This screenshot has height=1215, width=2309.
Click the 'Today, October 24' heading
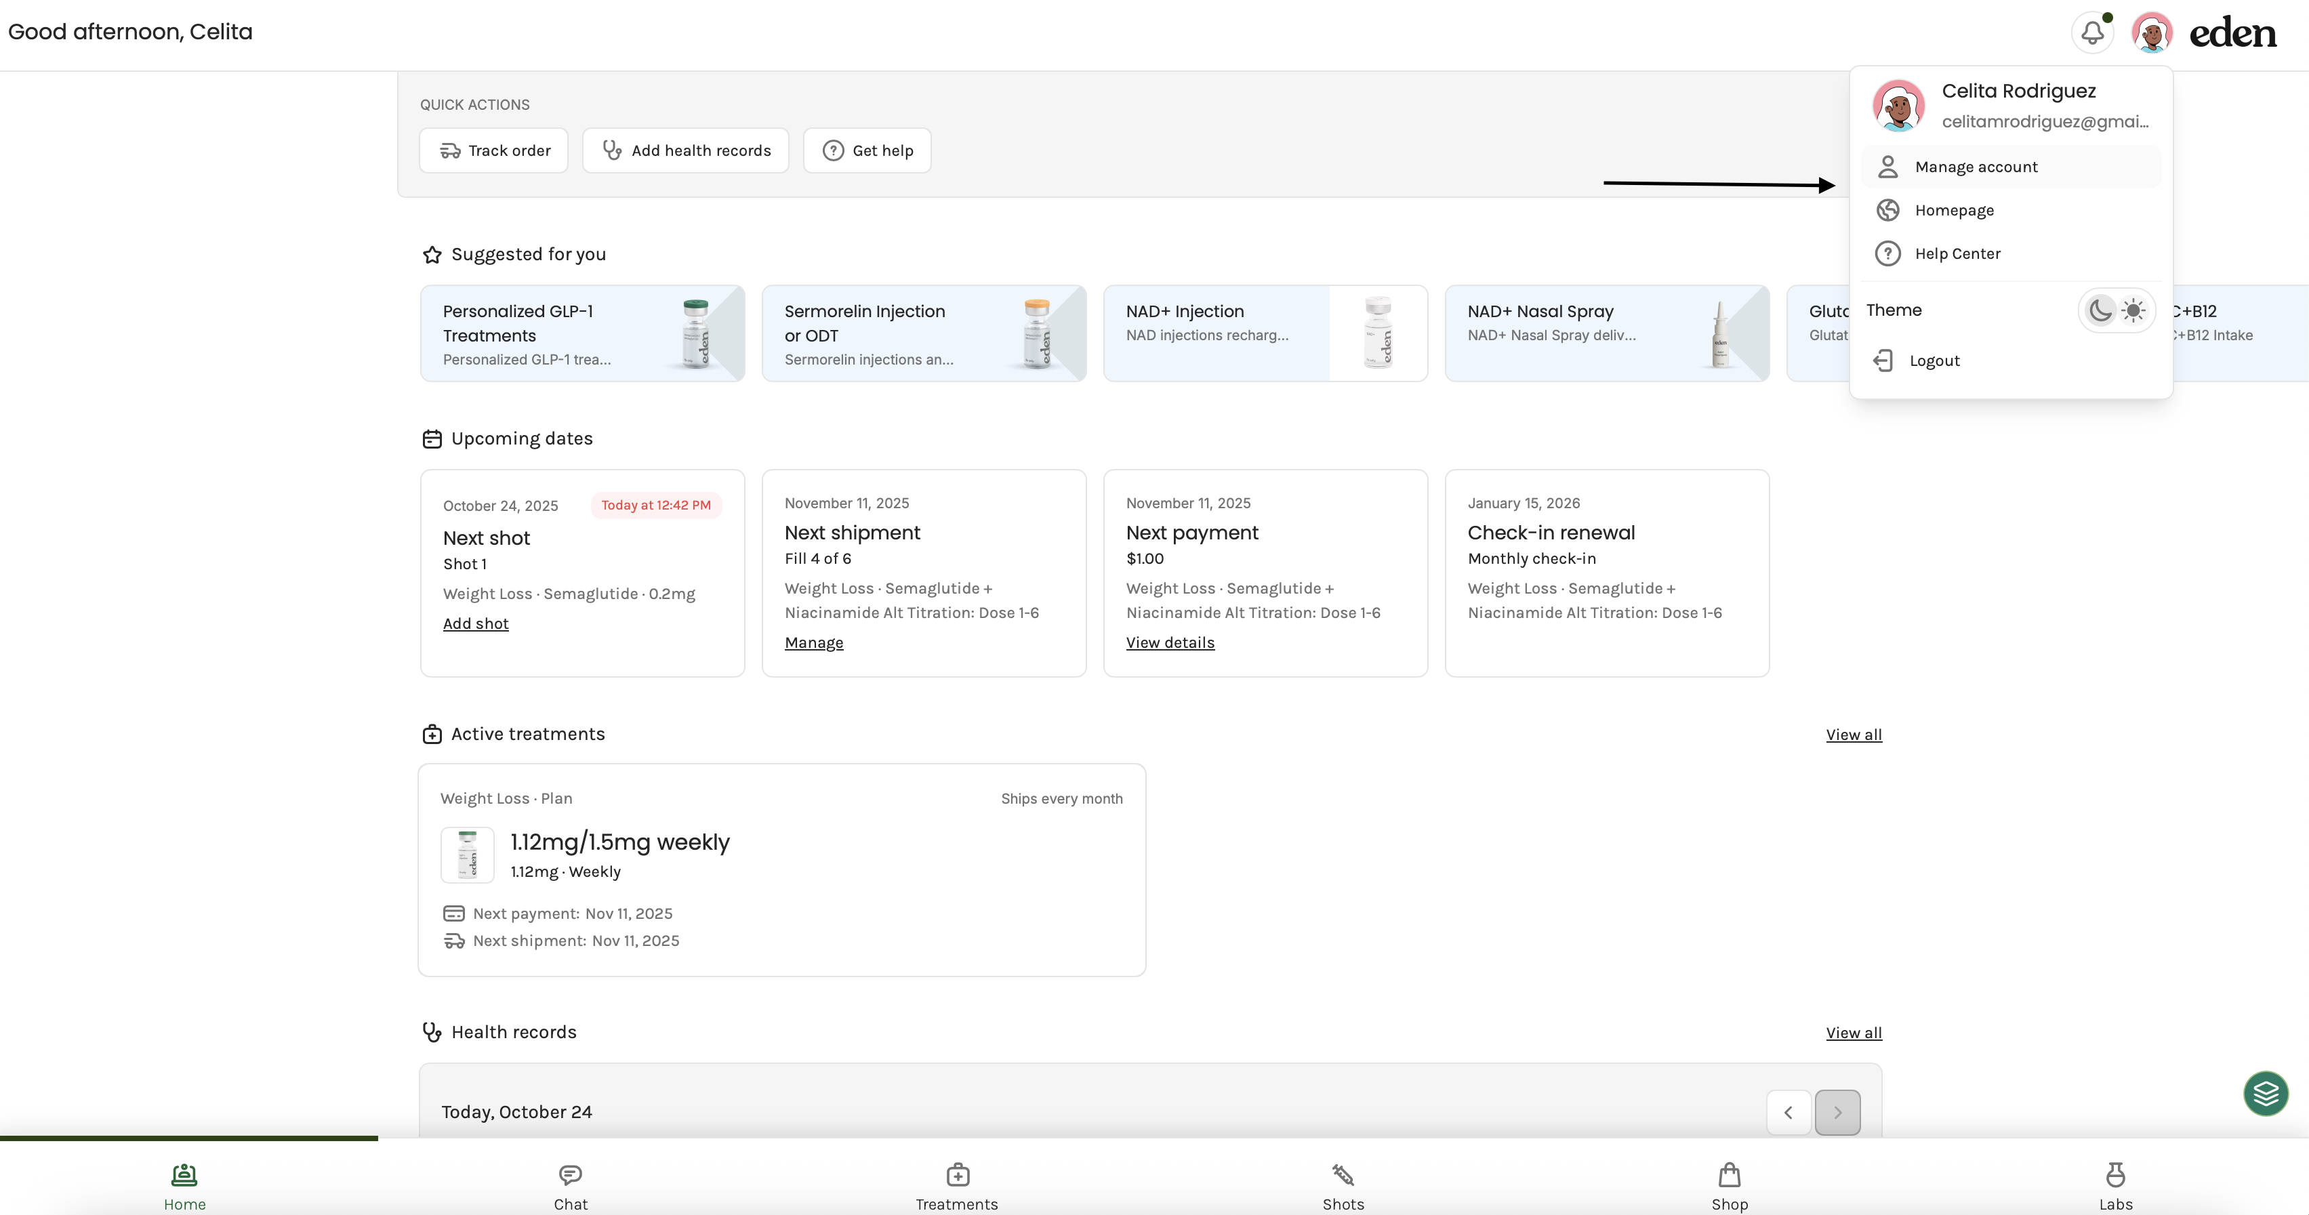pyautogui.click(x=516, y=1112)
